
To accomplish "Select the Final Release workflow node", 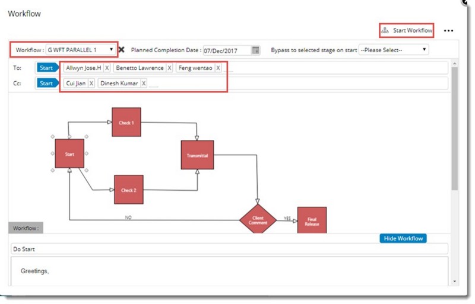I will coord(312,220).
